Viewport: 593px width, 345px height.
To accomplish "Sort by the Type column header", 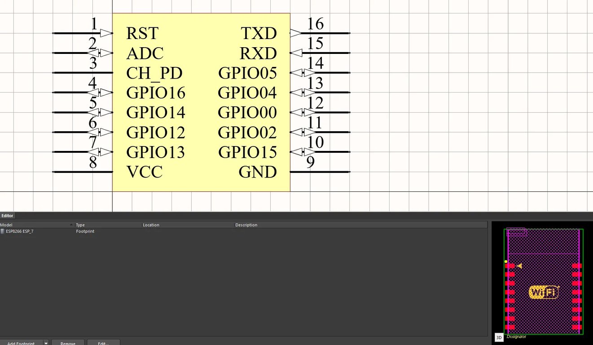I will (108, 225).
